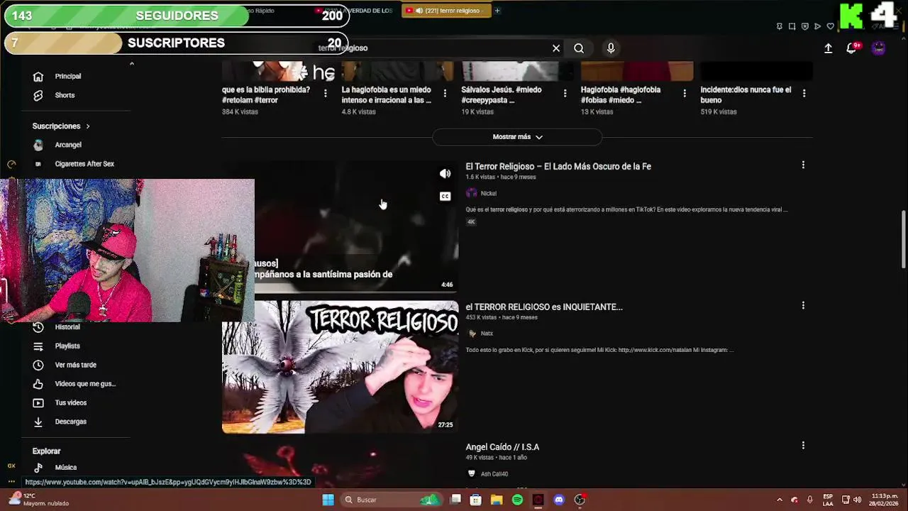This screenshot has width=908, height=511.
Task: Click the Música note icon
Action: click(x=38, y=467)
